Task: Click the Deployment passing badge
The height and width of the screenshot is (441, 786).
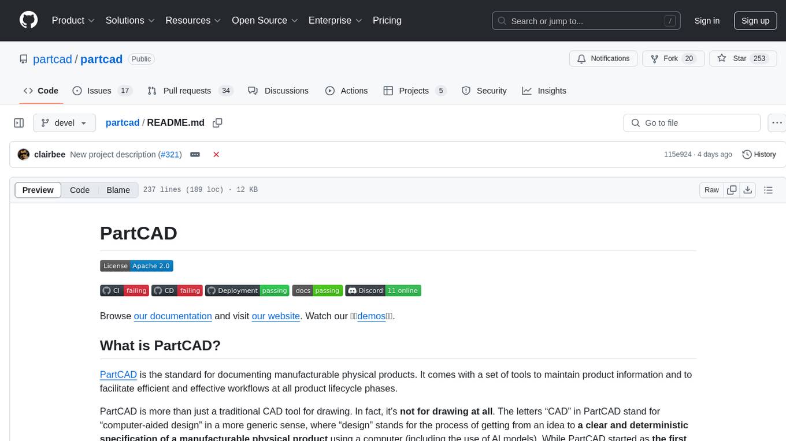Action: click(x=247, y=291)
